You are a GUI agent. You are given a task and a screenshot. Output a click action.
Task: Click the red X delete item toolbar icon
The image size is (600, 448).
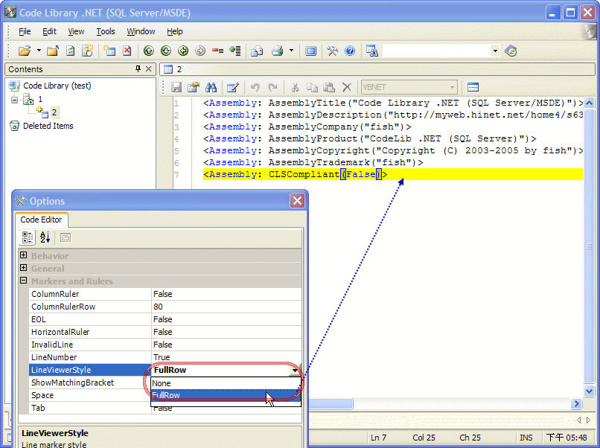(127, 51)
